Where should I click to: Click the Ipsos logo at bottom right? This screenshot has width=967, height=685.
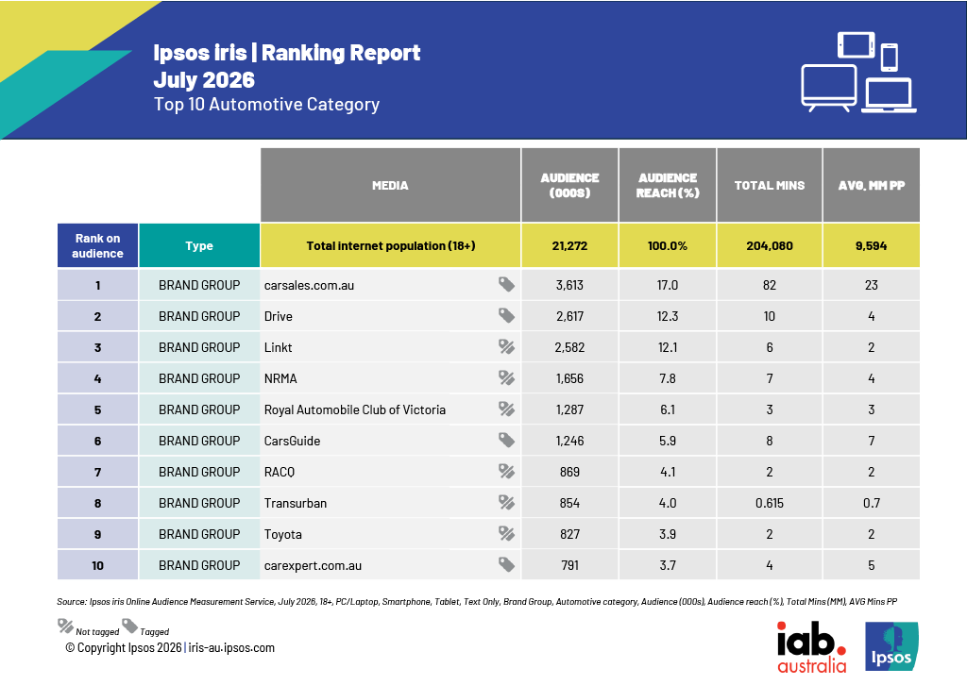point(891,646)
